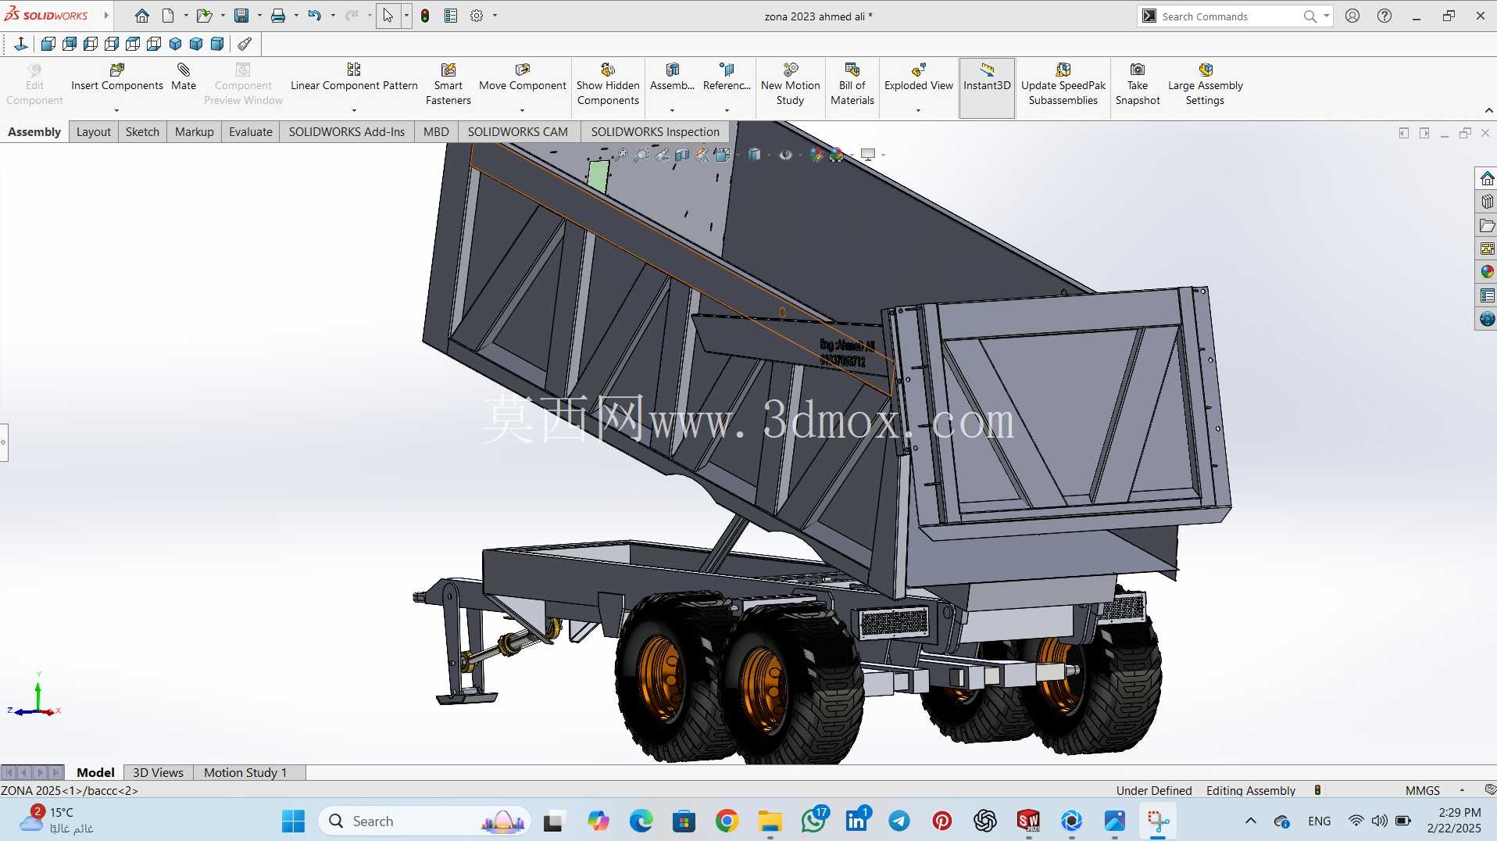Screen dimensions: 1497x841
Task: Switch to the Sketch tab
Action: click(142, 132)
